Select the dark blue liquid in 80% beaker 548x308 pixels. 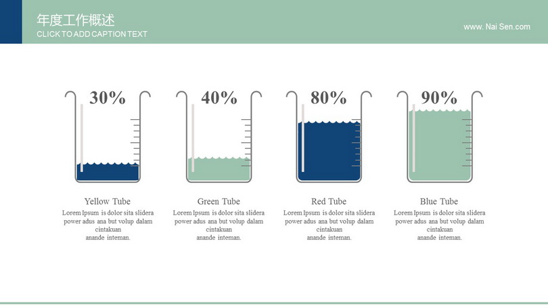329,151
